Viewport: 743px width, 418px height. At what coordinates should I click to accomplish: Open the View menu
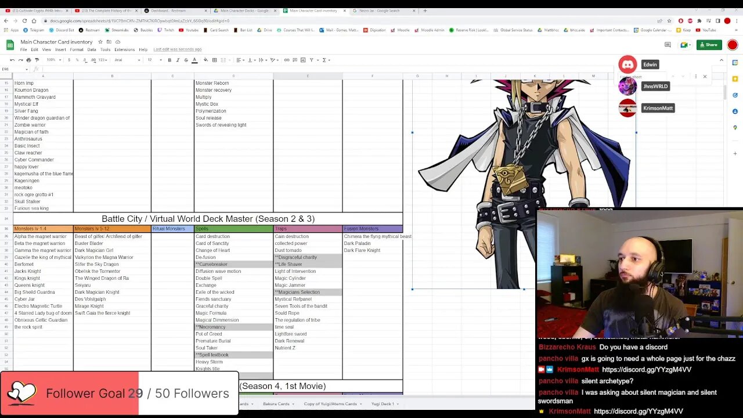(x=46, y=49)
